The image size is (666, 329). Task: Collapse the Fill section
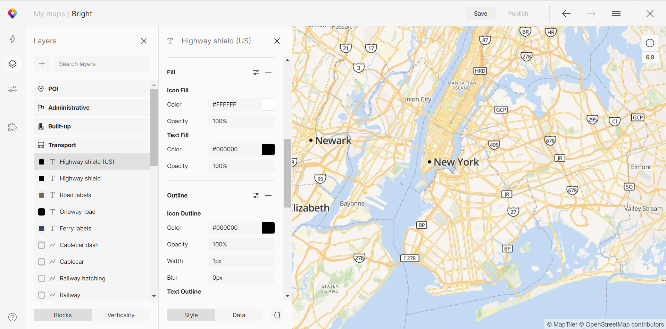point(268,72)
